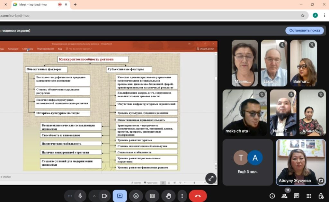This screenshot has height=202, width=329.
Task: Toggle the camera on or off
Action: [104, 196]
